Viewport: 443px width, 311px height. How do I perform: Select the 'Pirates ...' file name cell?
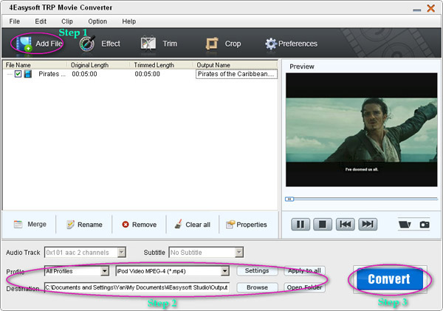point(52,74)
